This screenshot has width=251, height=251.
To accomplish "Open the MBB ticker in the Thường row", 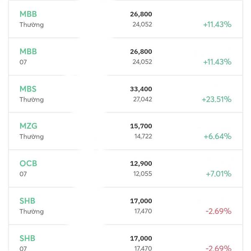I will pos(28,14).
